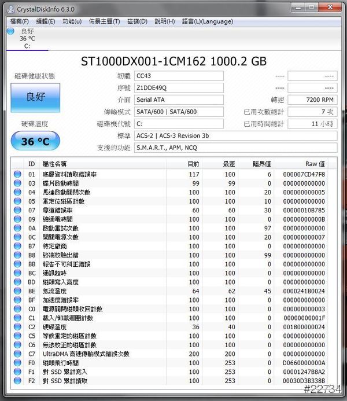Click the CrystalDiskInfo title bar app icon
Image resolution: width=347 pixels, height=401 pixels.
pos(11,9)
